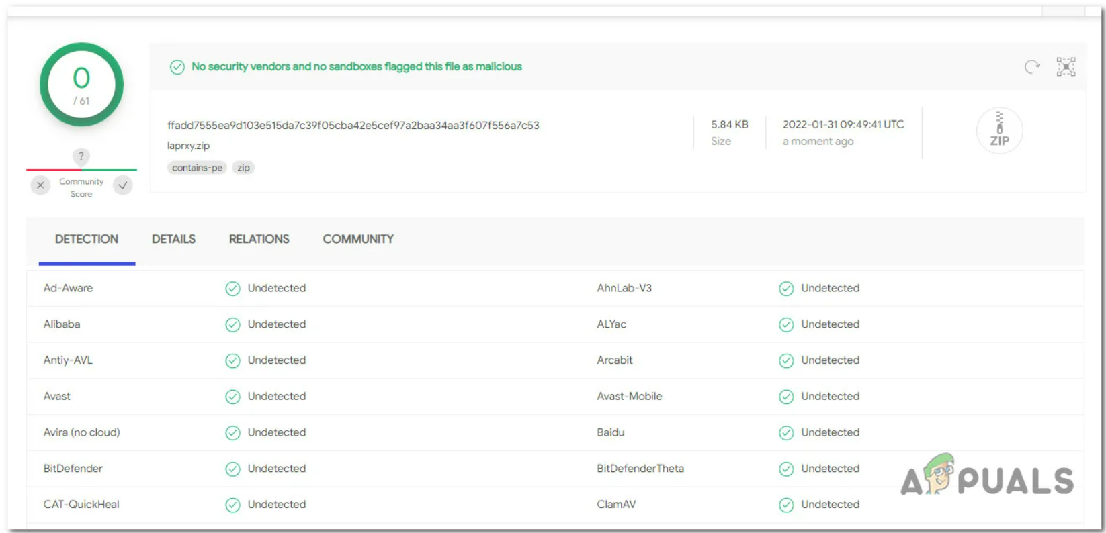Click the Appuals watermark logo
Viewport: 1106px width, 533px height.
point(986,477)
